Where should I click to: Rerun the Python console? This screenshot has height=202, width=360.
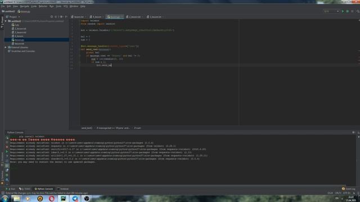pos(7,138)
